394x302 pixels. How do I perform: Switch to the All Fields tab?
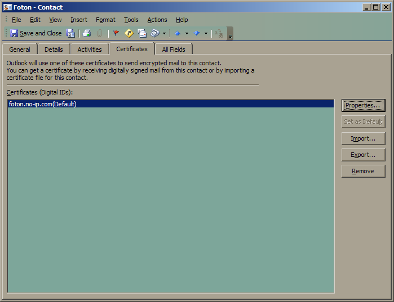[174, 49]
